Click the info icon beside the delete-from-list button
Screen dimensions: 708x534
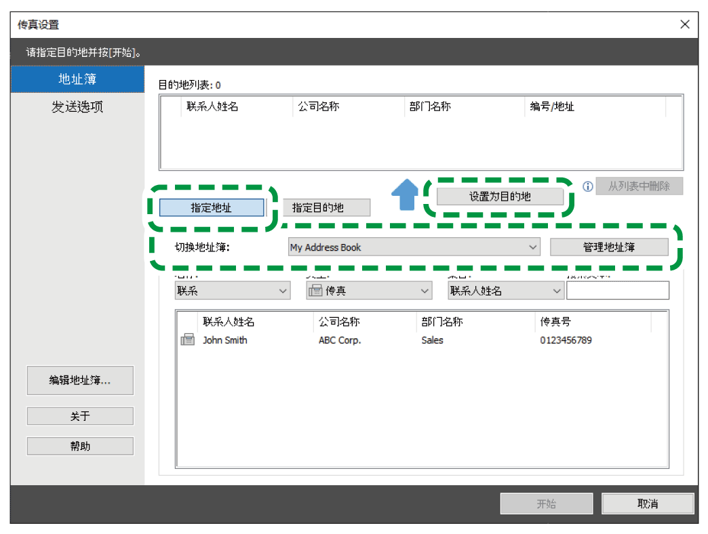click(588, 186)
